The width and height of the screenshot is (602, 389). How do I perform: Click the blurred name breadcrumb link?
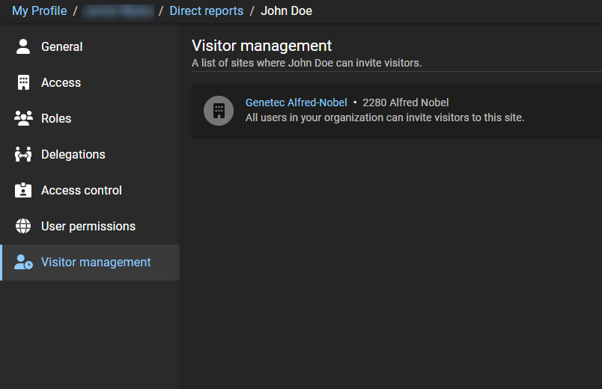pos(118,11)
